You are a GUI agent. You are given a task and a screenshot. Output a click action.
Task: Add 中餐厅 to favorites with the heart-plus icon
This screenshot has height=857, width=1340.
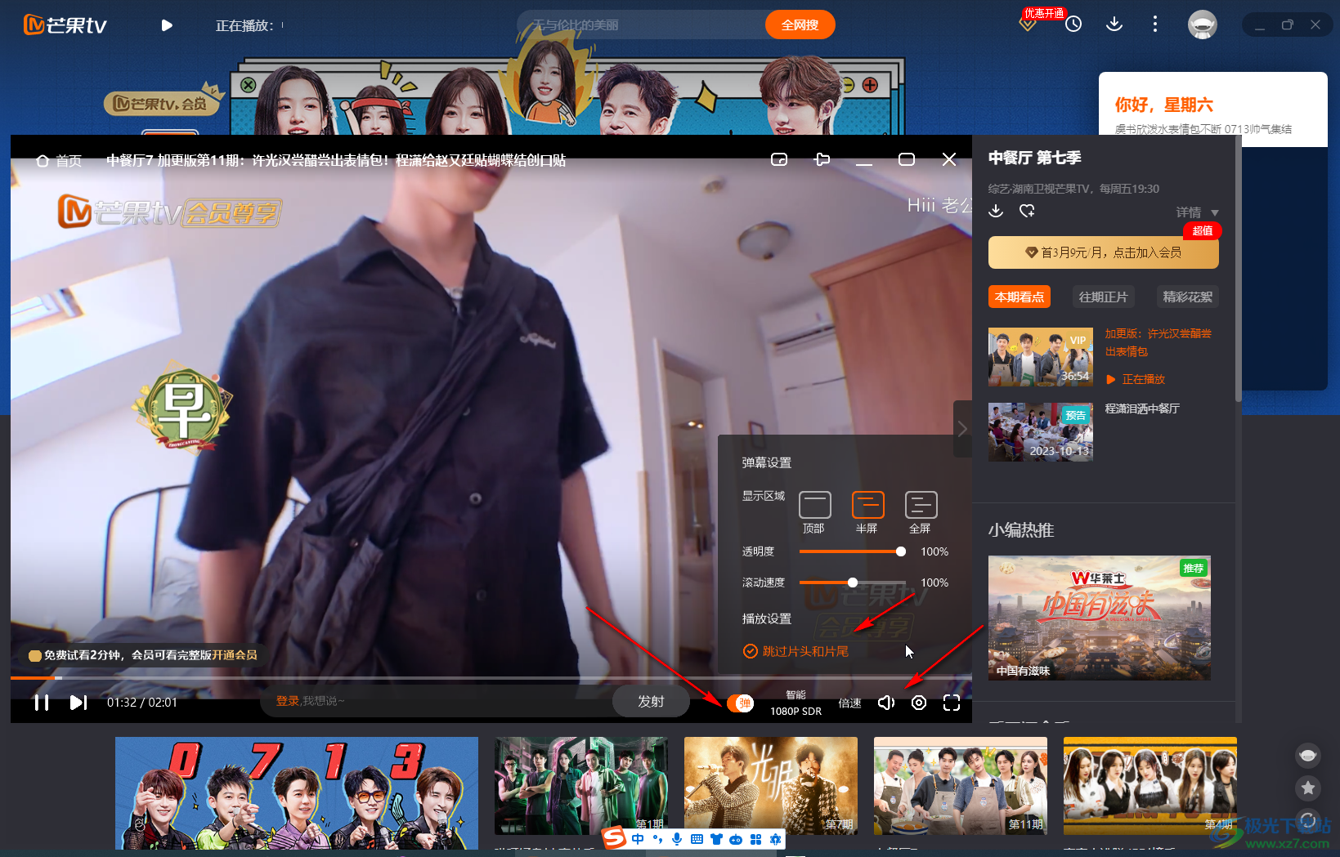coord(1028,211)
